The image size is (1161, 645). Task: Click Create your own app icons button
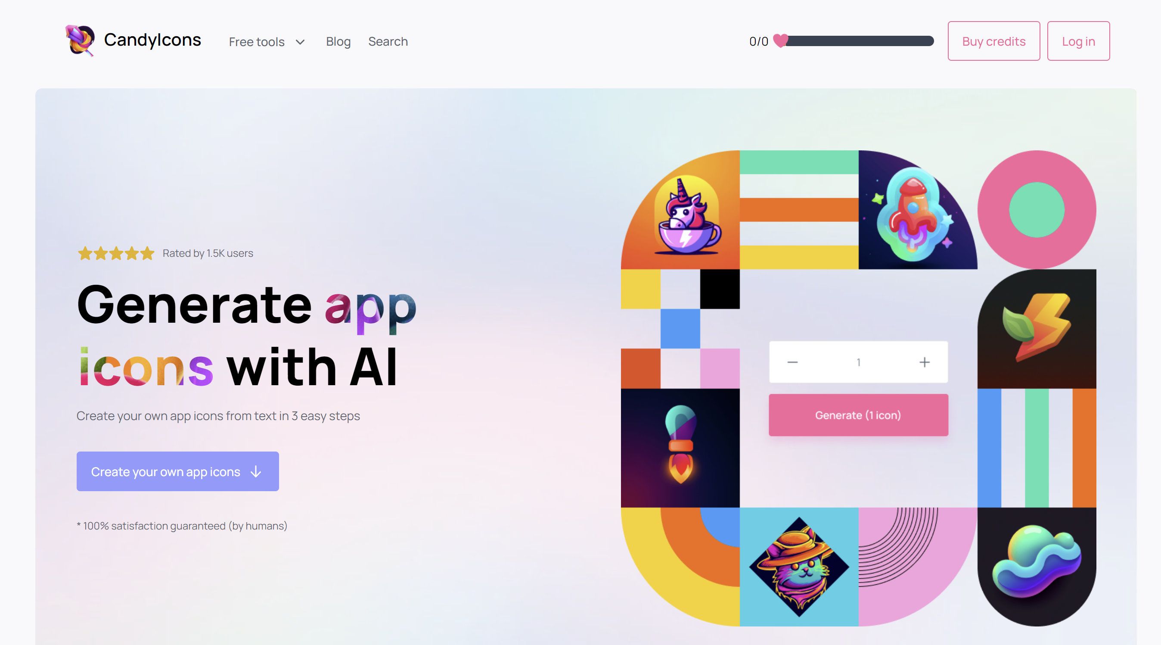[178, 471]
